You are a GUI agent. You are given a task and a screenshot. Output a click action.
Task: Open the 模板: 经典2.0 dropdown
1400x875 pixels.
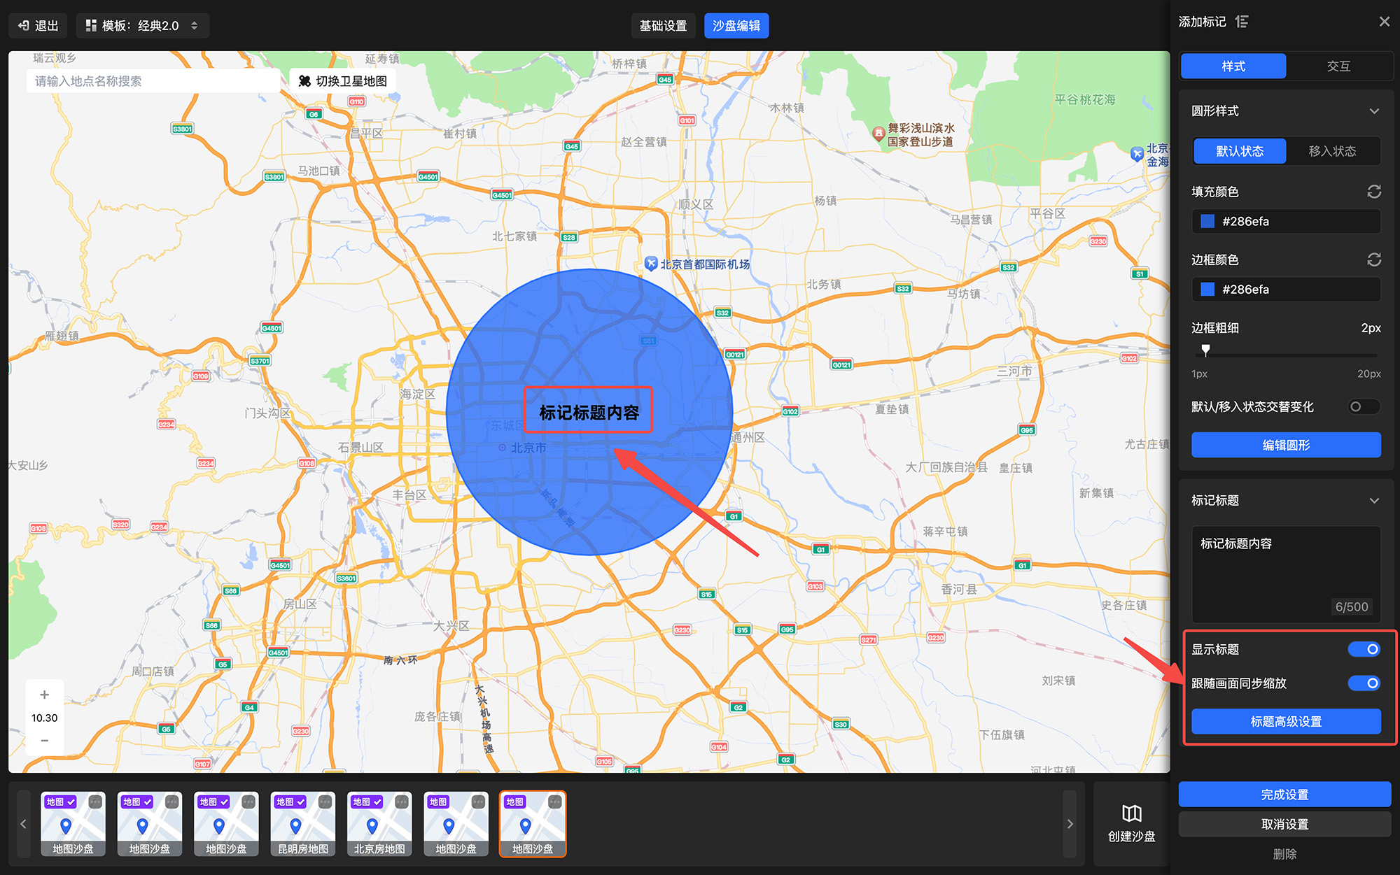click(143, 26)
